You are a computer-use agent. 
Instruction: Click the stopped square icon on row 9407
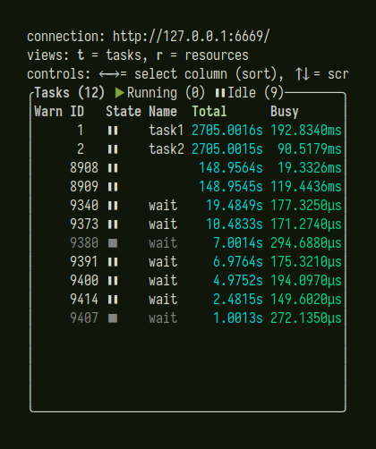click(113, 318)
